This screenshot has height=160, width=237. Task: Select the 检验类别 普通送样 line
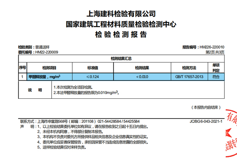[x=34, y=47]
